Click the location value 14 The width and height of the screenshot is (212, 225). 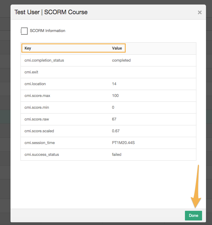pos(114,84)
